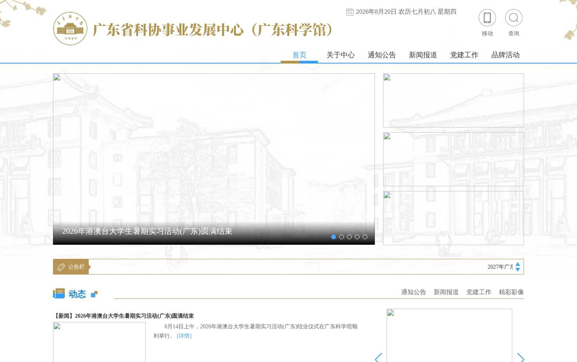Open the news article thumbnail under the headline

click(x=99, y=342)
